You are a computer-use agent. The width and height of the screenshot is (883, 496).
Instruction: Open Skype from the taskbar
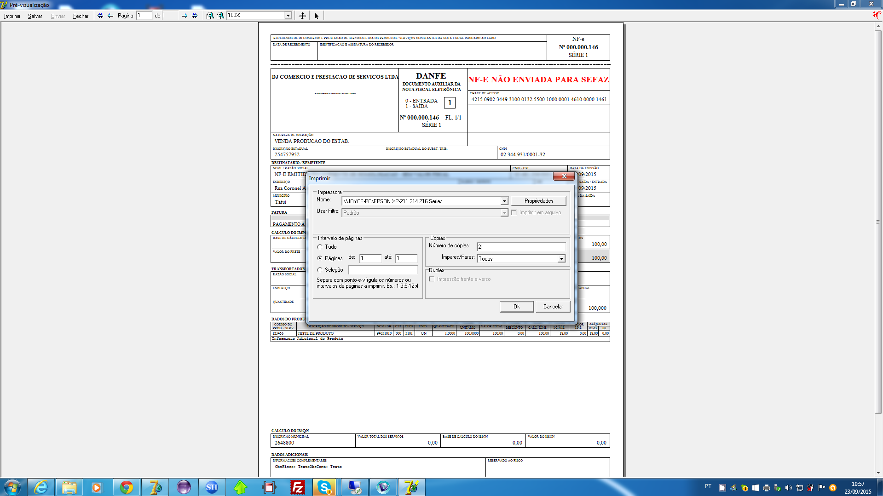click(324, 487)
